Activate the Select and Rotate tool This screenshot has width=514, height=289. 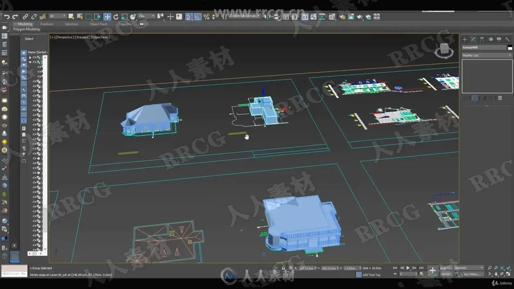coord(116,17)
